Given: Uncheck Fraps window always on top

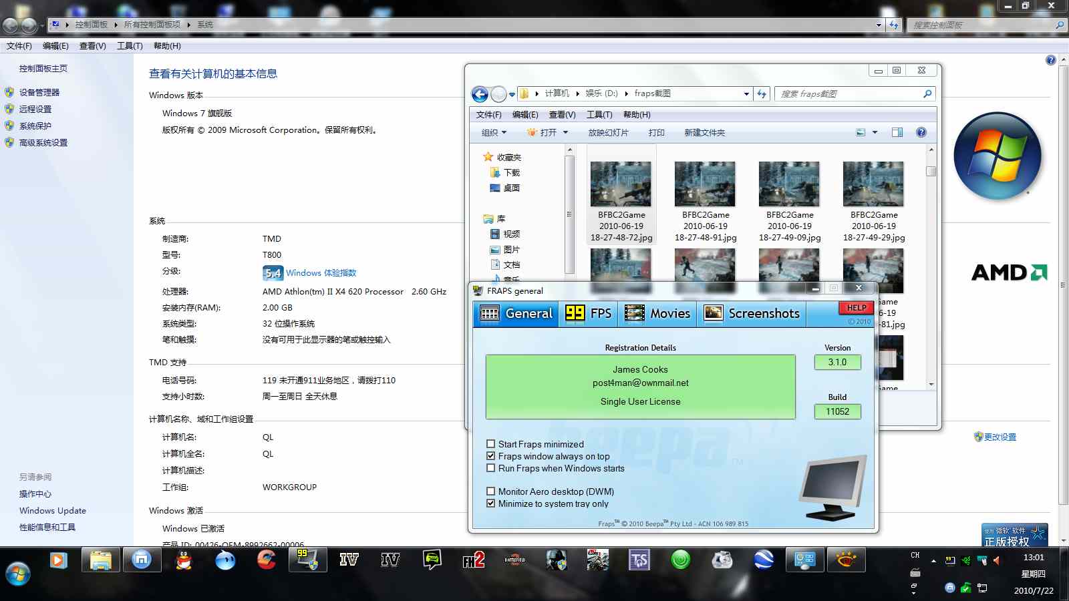Looking at the screenshot, I should [491, 456].
